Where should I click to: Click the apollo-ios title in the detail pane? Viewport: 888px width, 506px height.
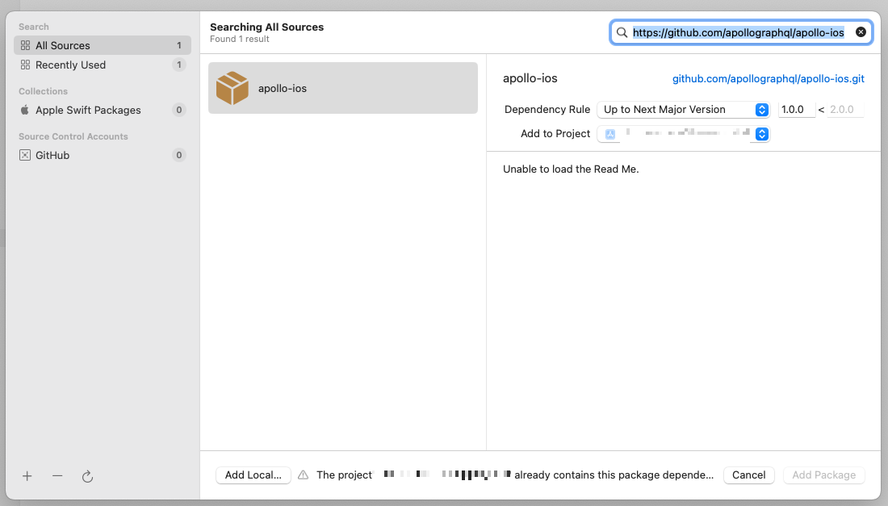[x=530, y=78]
